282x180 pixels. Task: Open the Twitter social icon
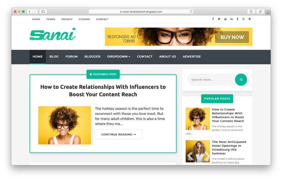219,19
